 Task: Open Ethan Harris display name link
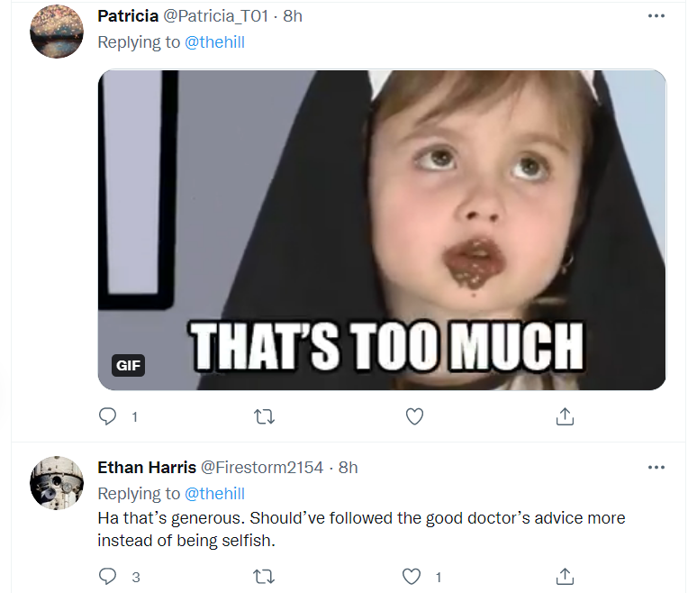click(144, 468)
